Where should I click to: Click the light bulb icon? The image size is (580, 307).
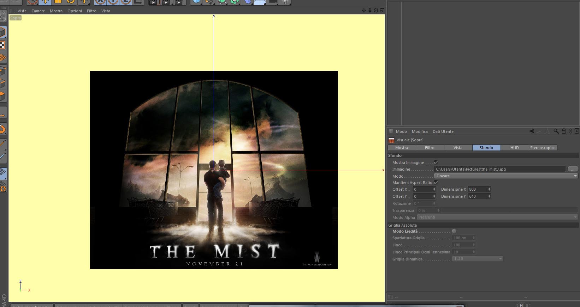click(285, 2)
